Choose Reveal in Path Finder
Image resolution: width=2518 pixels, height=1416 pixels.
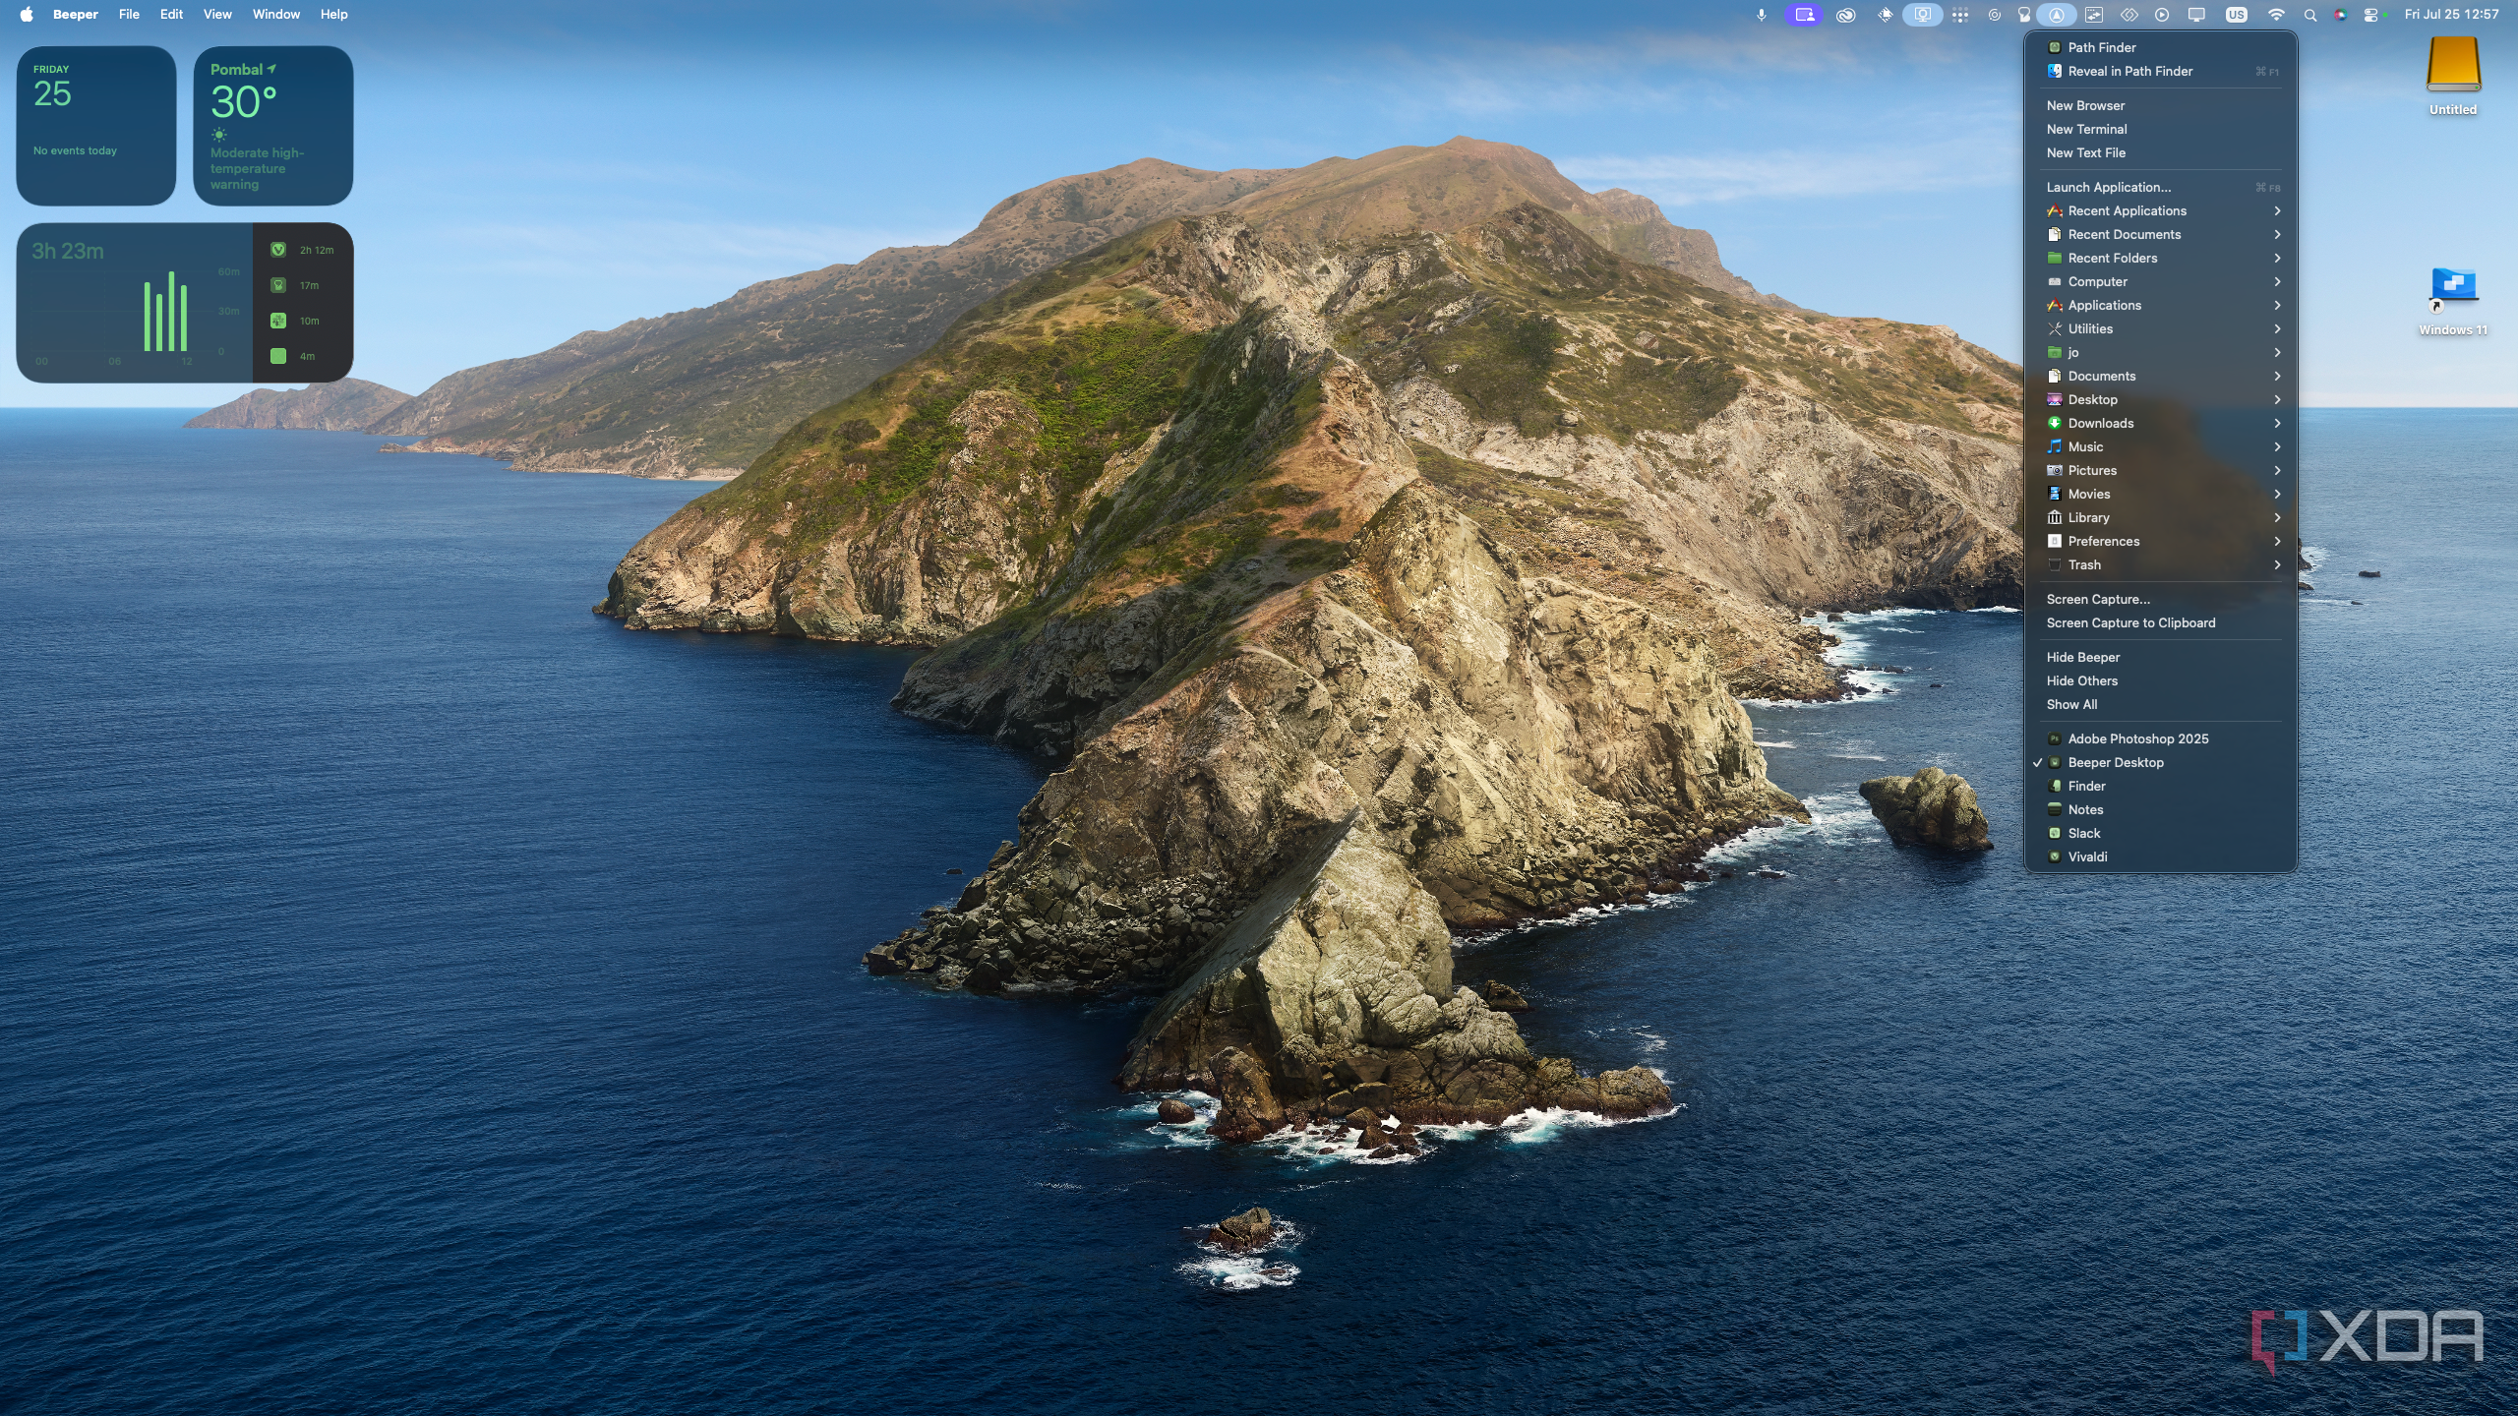tap(2160, 71)
